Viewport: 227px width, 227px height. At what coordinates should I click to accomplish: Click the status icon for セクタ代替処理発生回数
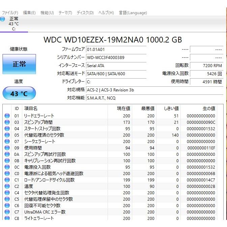[x=7, y=193]
